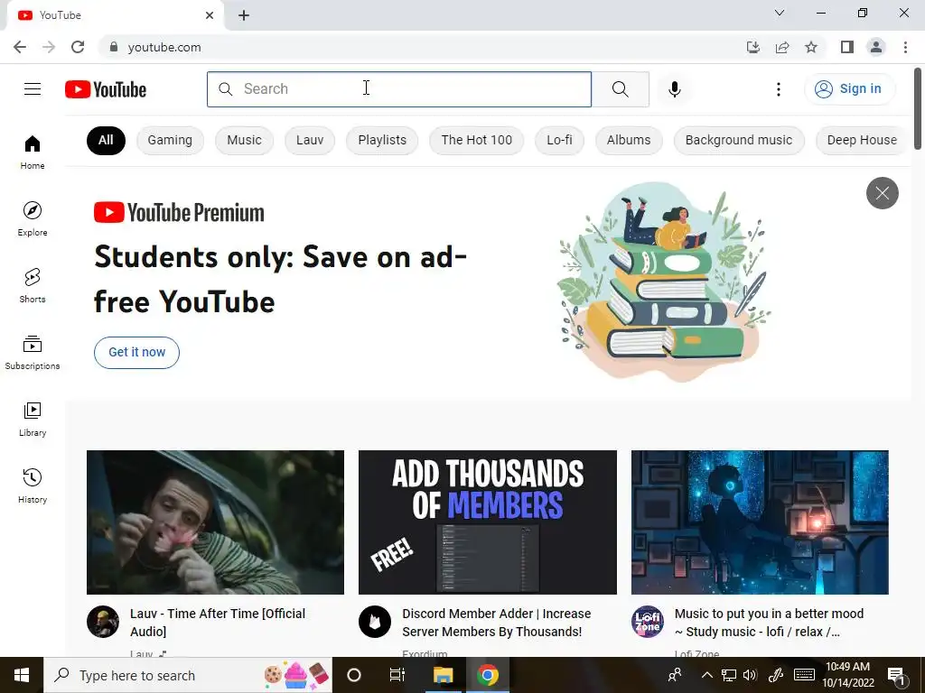Focus the YouTube search field
This screenshot has height=693, width=925.
pyautogui.click(x=399, y=89)
